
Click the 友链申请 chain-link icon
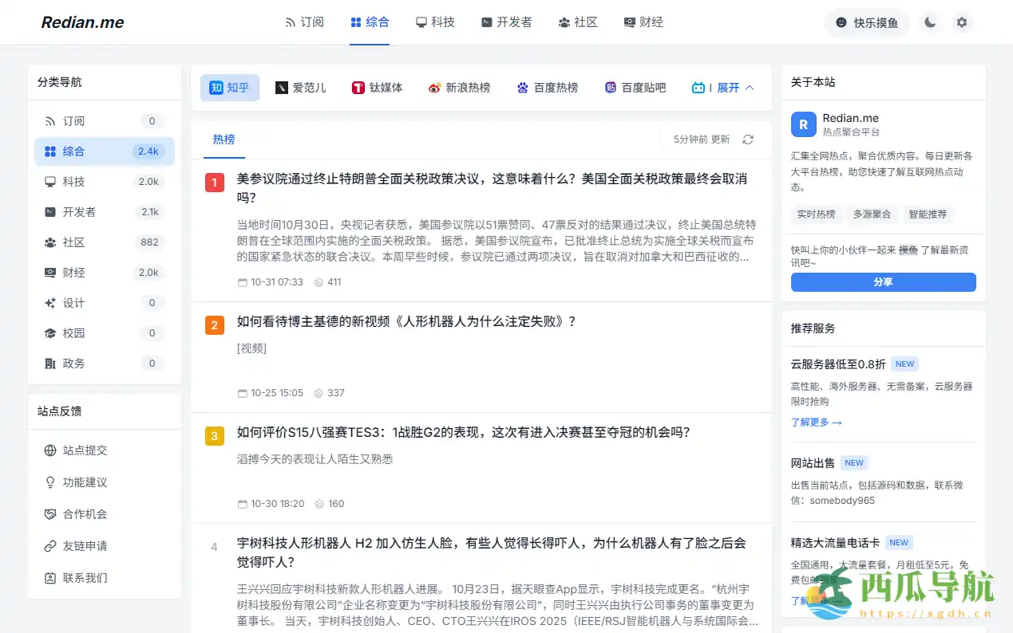50,545
